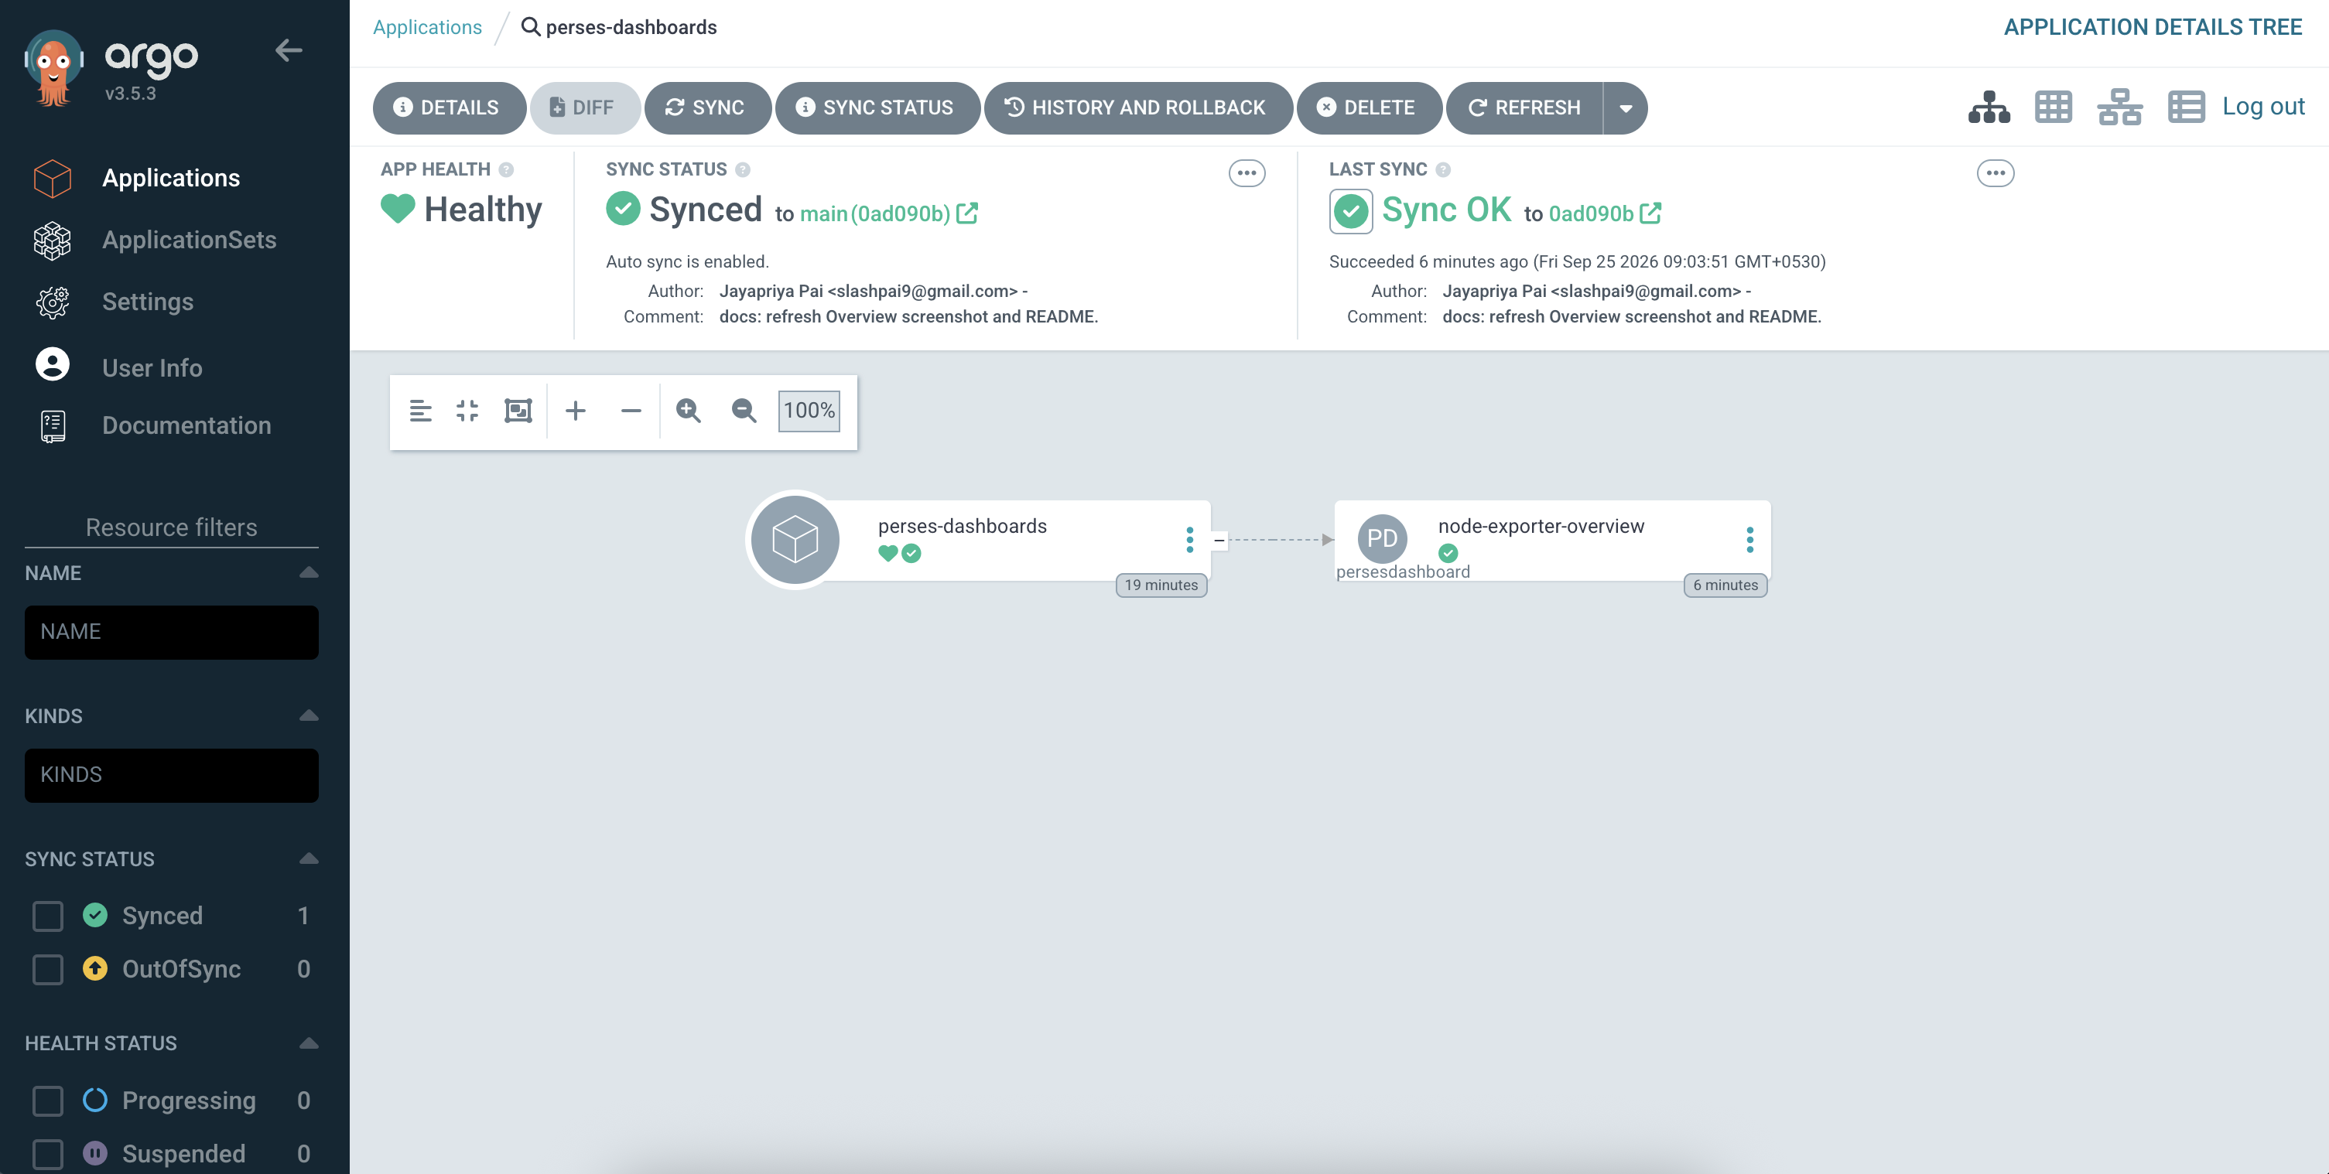Open the Refresh dropdown arrow
This screenshot has width=2329, height=1174.
point(1626,108)
